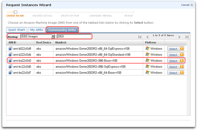
Task: Click the AMI icon beside ami-b022c0d9
Action: tap(10, 49)
